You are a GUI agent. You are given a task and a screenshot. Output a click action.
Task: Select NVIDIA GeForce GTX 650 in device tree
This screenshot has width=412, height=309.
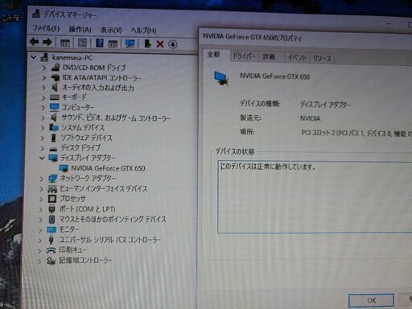click(x=108, y=168)
